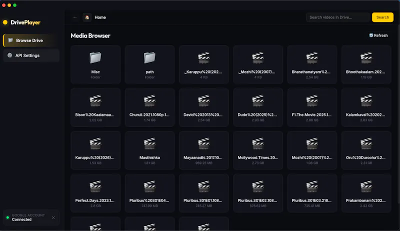Click the clapperboard icon for ._Mozhi%20(2007)...
The image size is (400, 231).
click(x=258, y=58)
